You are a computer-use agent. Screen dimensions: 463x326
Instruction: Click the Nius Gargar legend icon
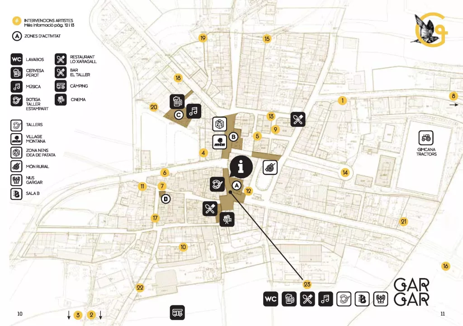(x=16, y=180)
